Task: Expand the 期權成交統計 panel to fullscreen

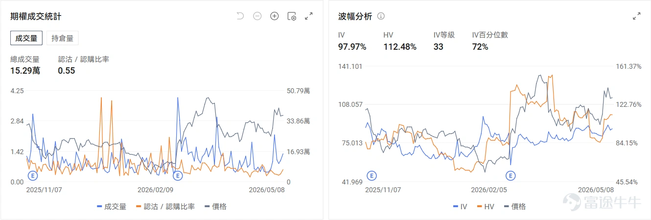Action: pyautogui.click(x=309, y=16)
